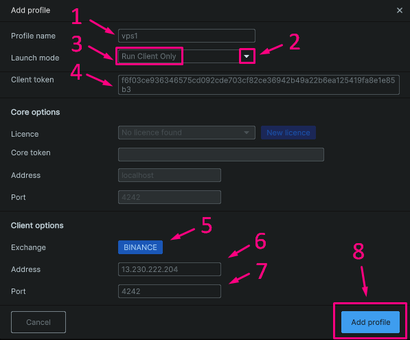Focus the Profile name field containing vps1

click(x=186, y=36)
